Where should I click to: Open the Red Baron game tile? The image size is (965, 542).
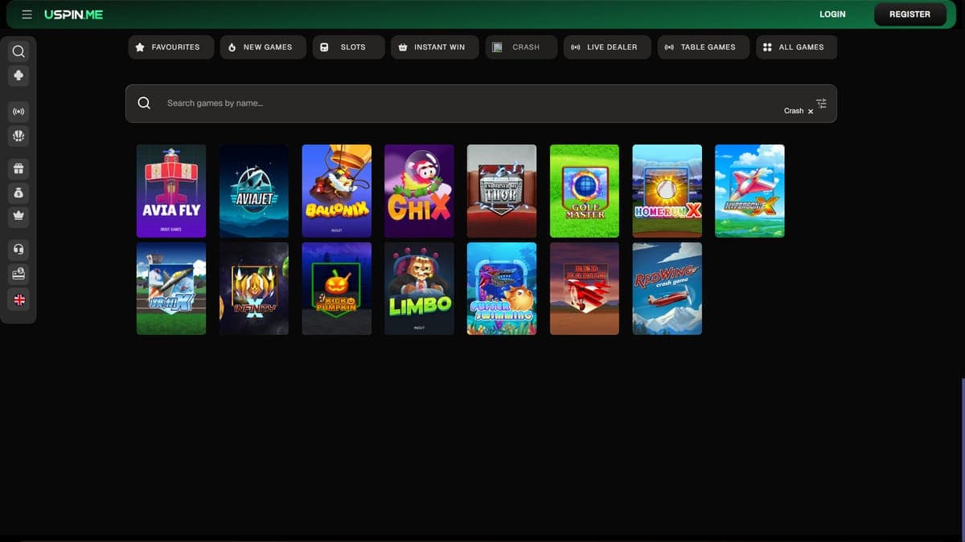point(585,288)
